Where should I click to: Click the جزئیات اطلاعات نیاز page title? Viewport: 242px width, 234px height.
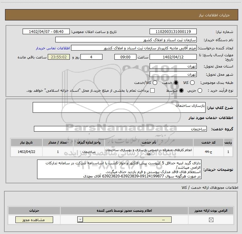coord(214,15)
